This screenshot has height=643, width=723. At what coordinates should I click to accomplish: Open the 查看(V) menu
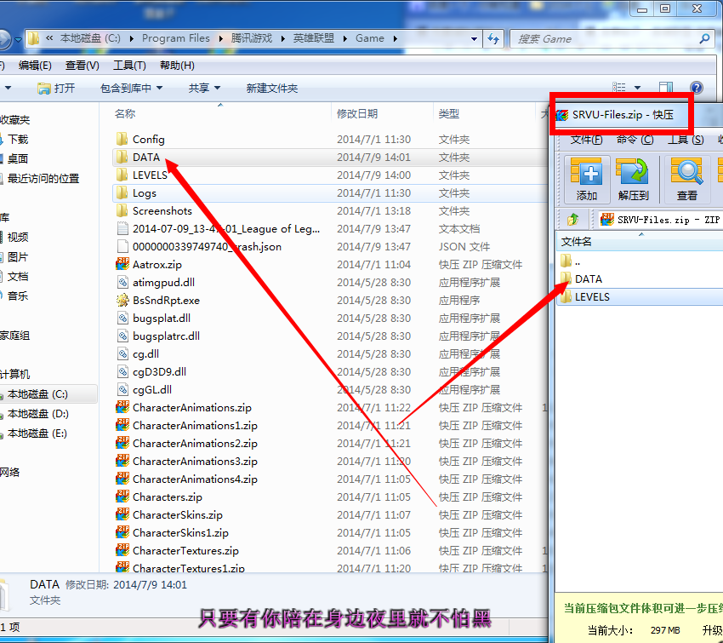tap(82, 66)
